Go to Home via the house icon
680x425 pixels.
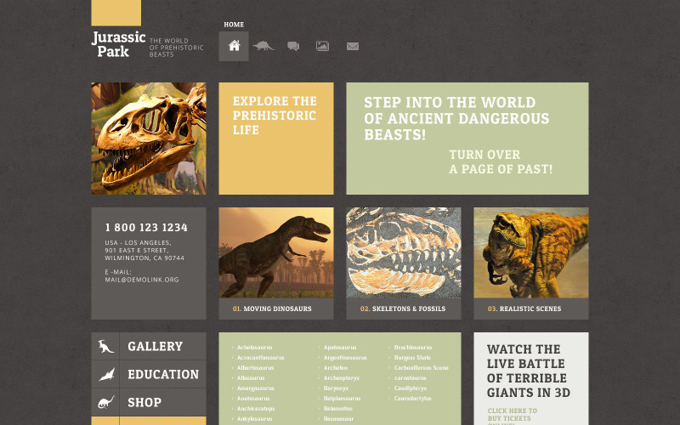coord(234,46)
